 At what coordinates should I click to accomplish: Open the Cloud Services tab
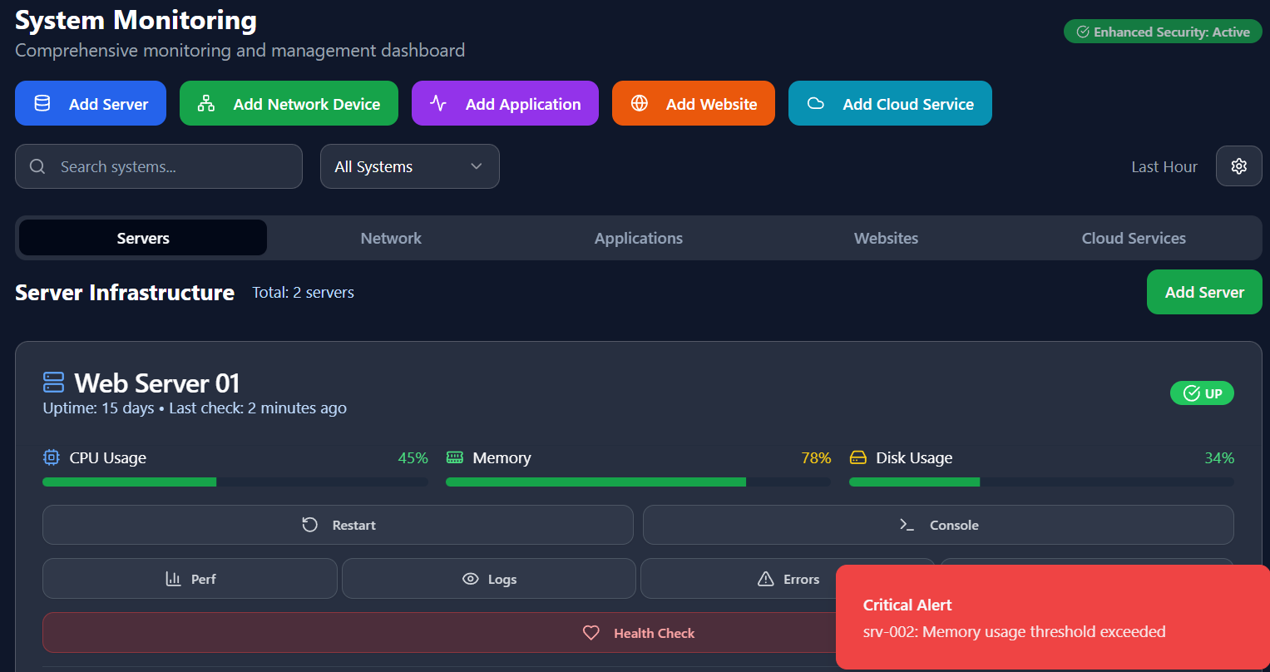point(1134,239)
